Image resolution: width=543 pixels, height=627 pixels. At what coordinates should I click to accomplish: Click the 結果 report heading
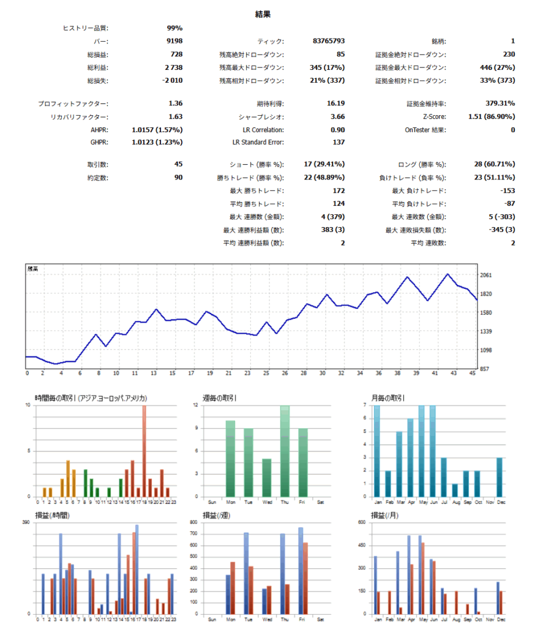(262, 13)
